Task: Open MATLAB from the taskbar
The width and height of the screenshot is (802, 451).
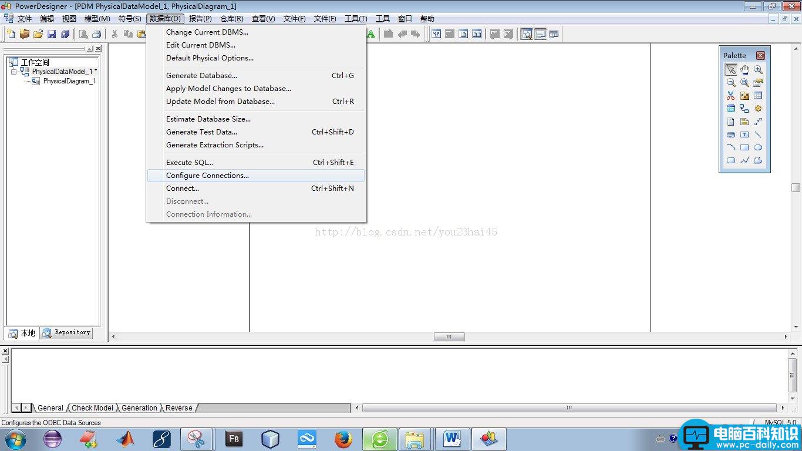Action: tap(125, 439)
